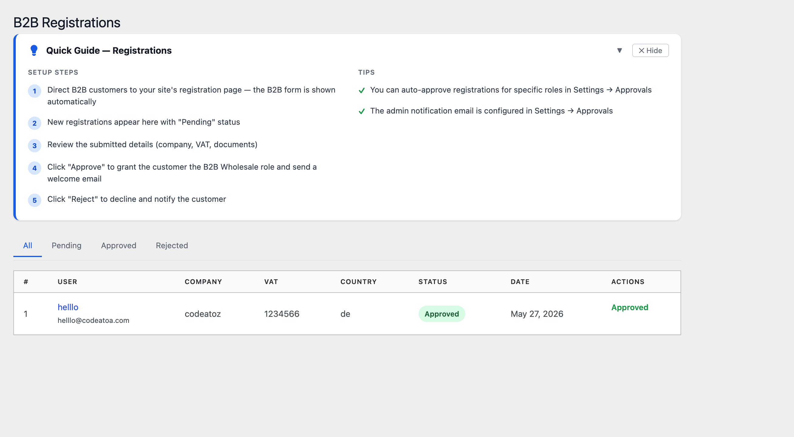The height and width of the screenshot is (437, 794).
Task: Open user helllo profile link
Action: point(68,307)
